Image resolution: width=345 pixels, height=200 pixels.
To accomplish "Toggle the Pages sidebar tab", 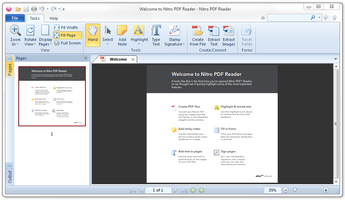I will (10, 66).
